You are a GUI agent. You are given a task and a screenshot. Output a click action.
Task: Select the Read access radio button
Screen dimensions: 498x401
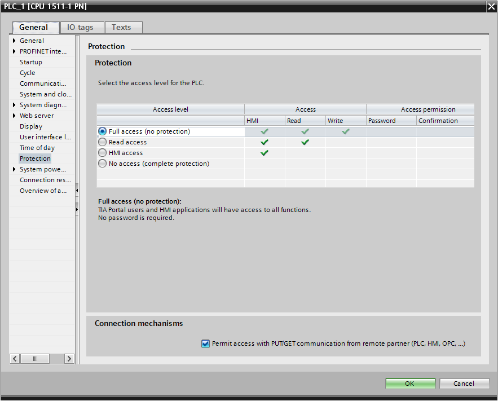(x=102, y=142)
